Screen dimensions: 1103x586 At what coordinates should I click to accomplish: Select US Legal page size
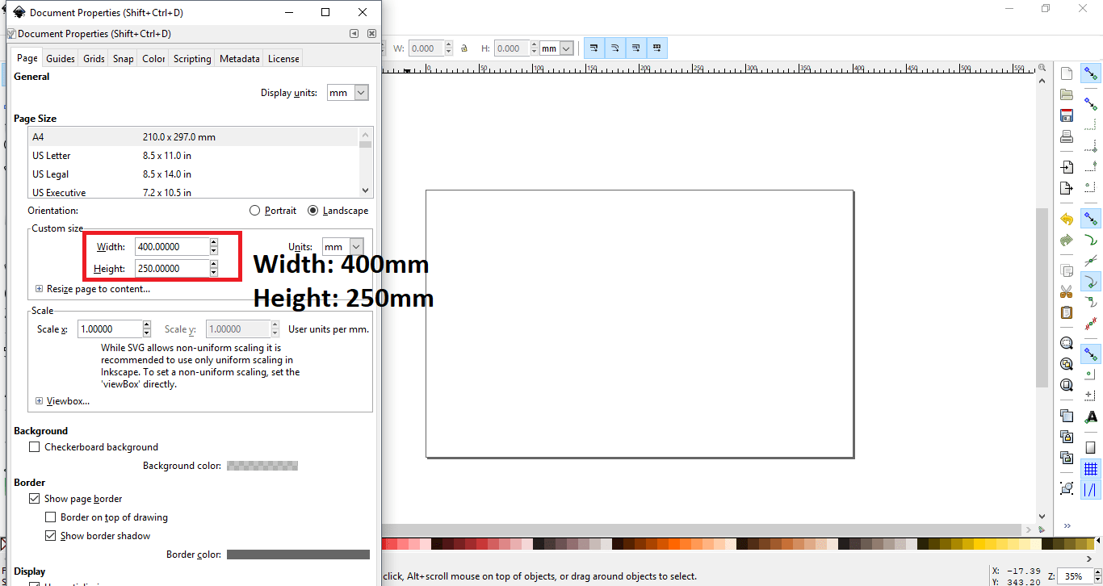[x=193, y=174]
